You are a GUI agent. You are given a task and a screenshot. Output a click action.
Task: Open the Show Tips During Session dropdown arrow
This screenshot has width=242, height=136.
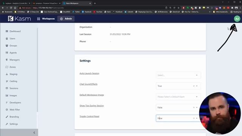pos(197,107)
